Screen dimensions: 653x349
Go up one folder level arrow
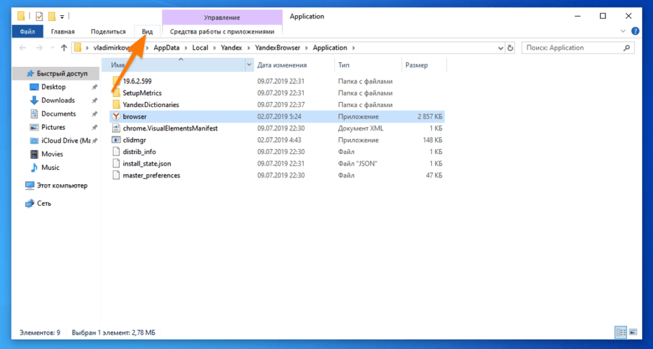64,48
